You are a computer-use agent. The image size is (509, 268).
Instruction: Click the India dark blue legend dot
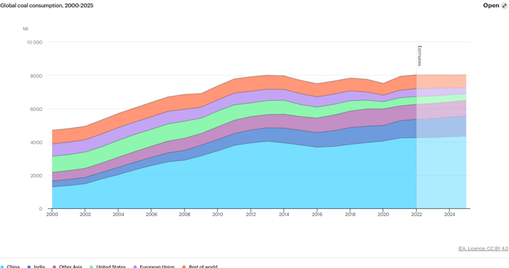point(29,267)
